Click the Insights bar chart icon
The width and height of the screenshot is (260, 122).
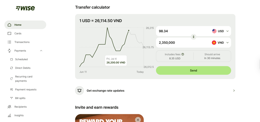click(x=9, y=115)
